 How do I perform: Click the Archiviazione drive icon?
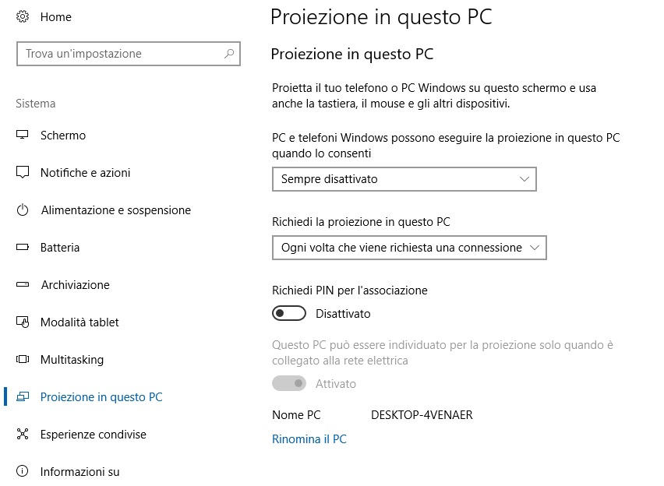tap(23, 285)
